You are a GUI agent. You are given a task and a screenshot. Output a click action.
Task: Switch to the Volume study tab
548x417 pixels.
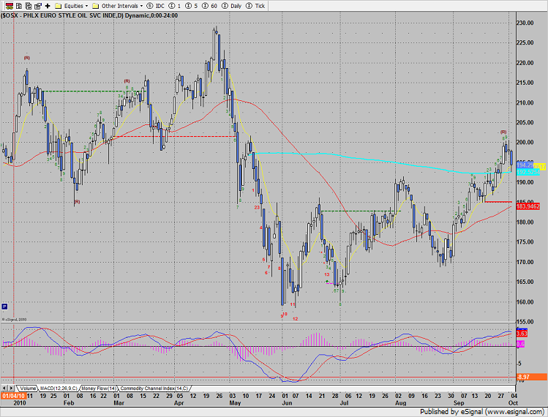(28, 388)
